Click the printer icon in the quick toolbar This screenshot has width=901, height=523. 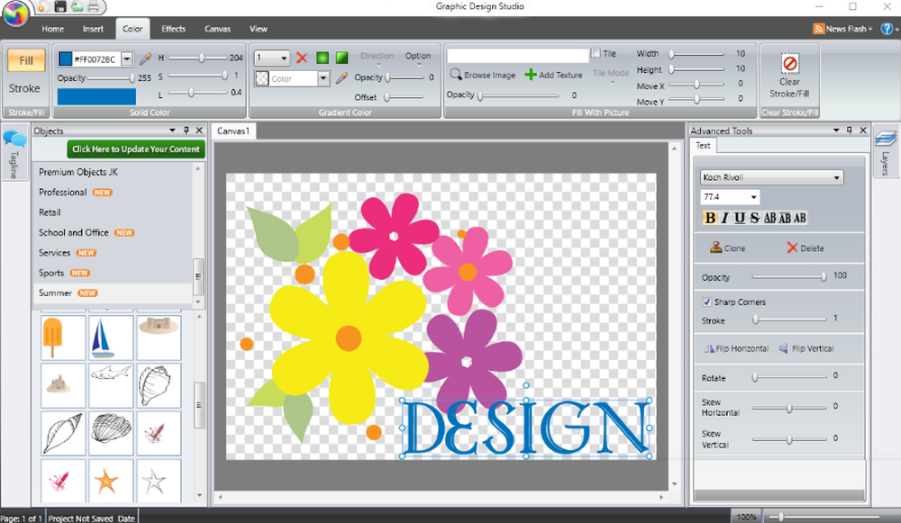click(x=94, y=7)
